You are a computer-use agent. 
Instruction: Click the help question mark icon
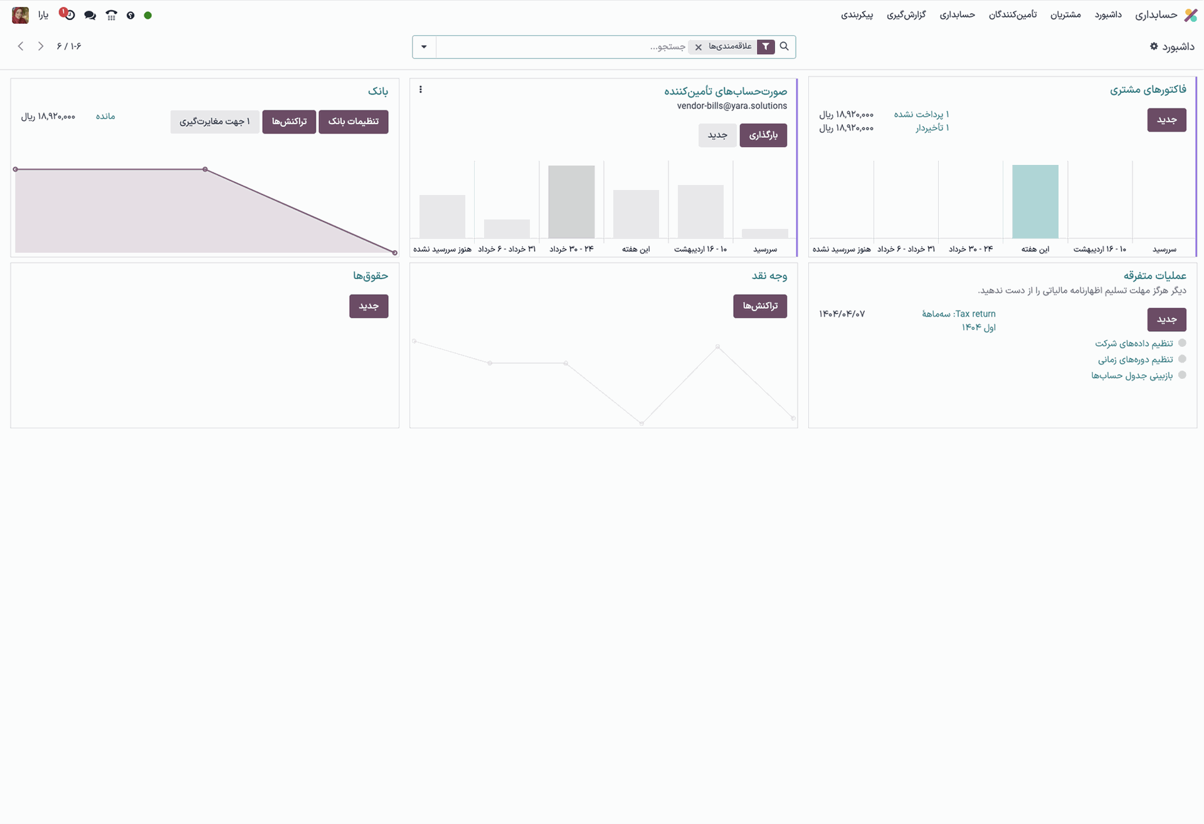coord(130,15)
